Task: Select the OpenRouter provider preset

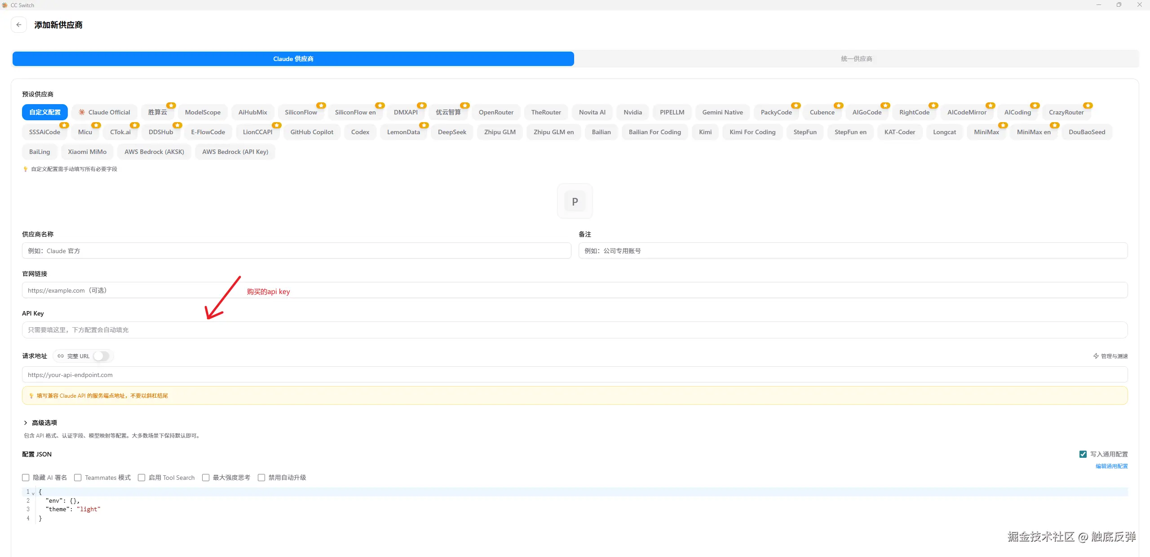Action: 496,112
